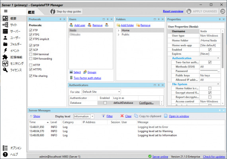Close the Users panel
The image size is (227, 159).
[112, 19]
